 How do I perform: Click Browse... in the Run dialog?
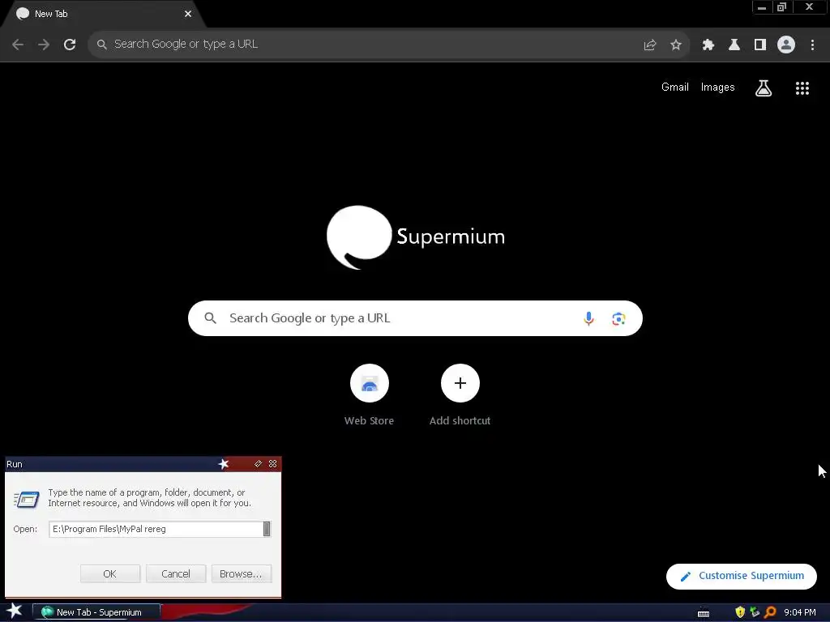[x=242, y=574]
